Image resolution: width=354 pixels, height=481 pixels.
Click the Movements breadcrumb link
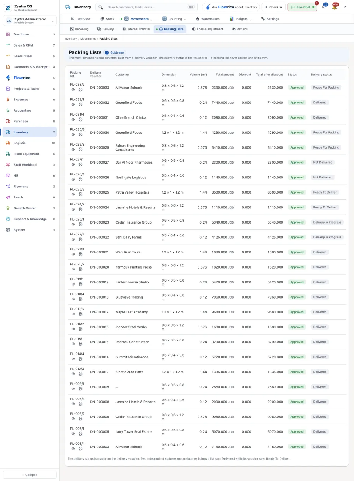click(88, 38)
